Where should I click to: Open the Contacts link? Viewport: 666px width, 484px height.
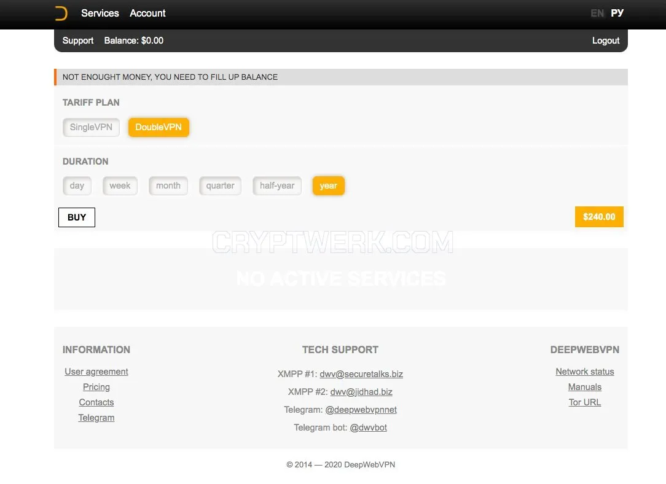click(96, 402)
